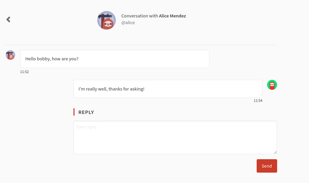The width and height of the screenshot is (309, 183).
Task: Grab the reply box resize handle
Action: [x=275, y=152]
